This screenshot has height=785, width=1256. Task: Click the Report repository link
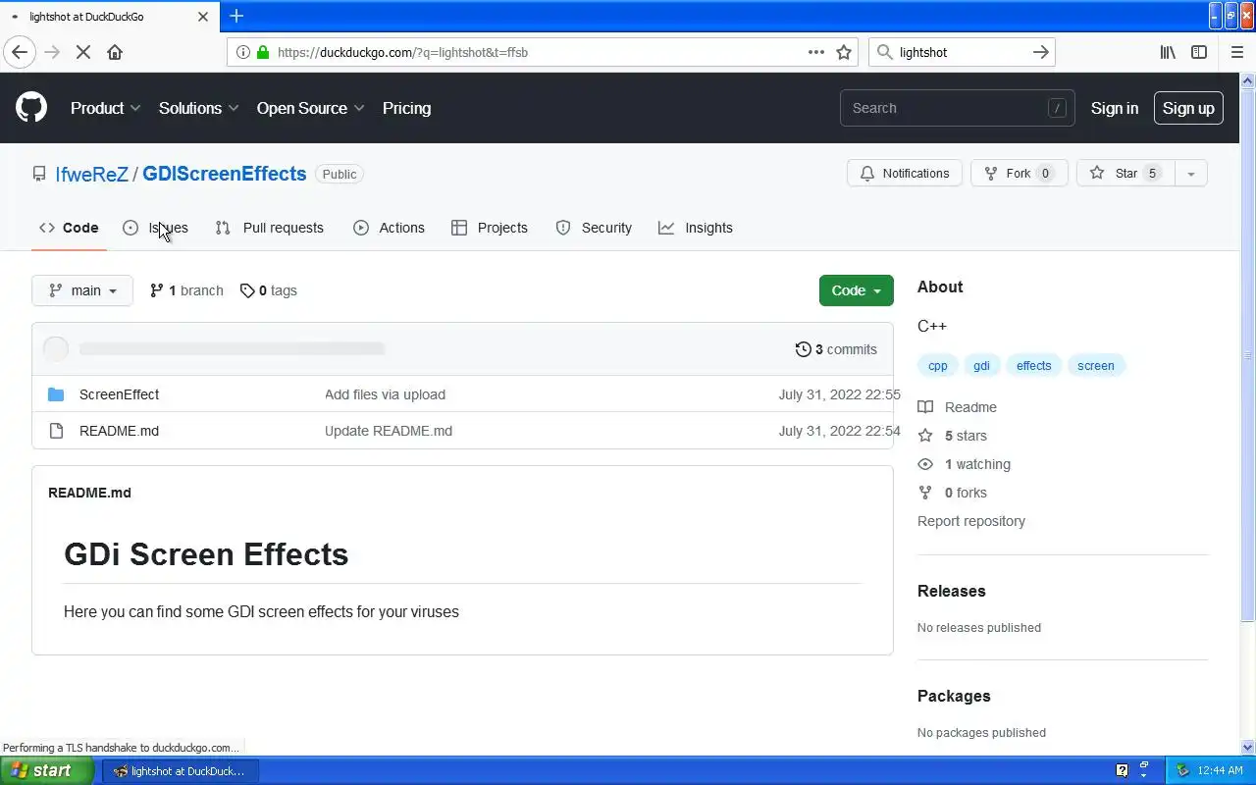[971, 521]
